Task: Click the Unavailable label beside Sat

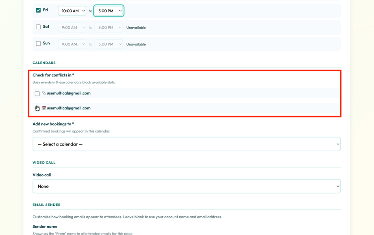Action: [136, 27]
